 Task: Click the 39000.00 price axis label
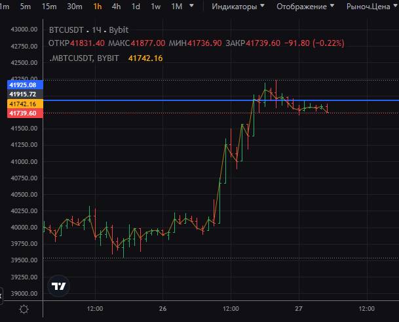[24, 293]
